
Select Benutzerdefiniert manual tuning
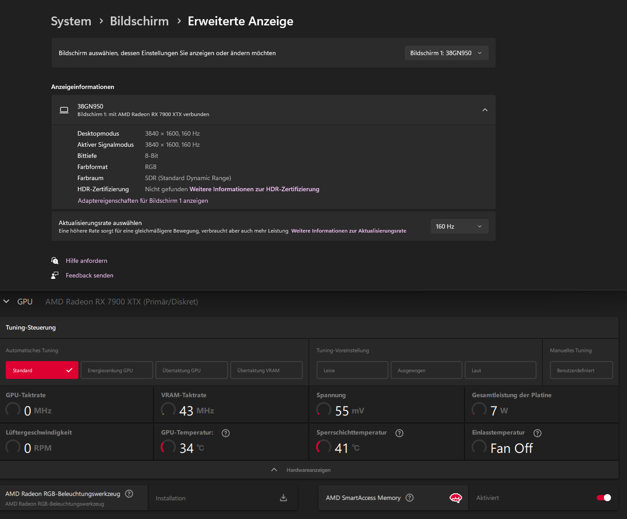[x=581, y=370]
